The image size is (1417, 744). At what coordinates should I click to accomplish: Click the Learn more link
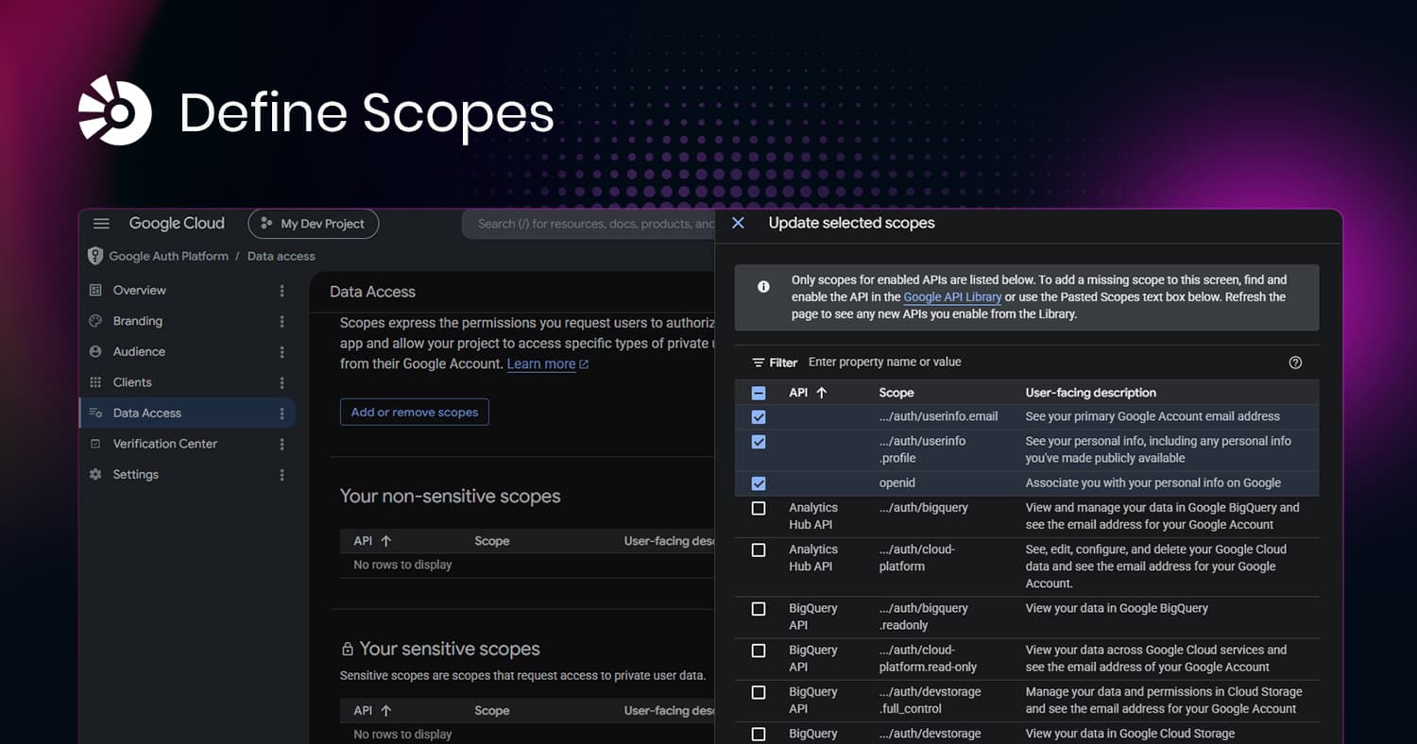pos(547,364)
